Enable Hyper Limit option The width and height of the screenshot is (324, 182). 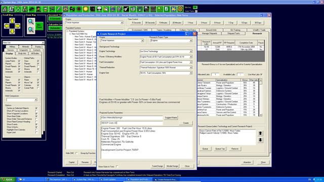click(x=36, y=132)
